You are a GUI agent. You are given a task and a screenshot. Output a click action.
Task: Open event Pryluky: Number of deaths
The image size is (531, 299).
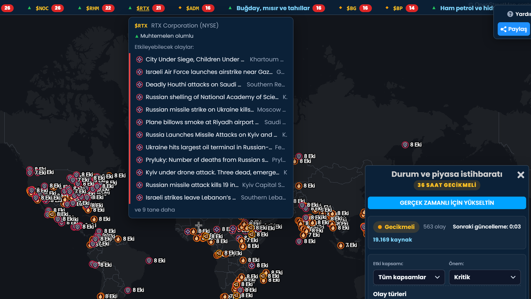(x=211, y=160)
